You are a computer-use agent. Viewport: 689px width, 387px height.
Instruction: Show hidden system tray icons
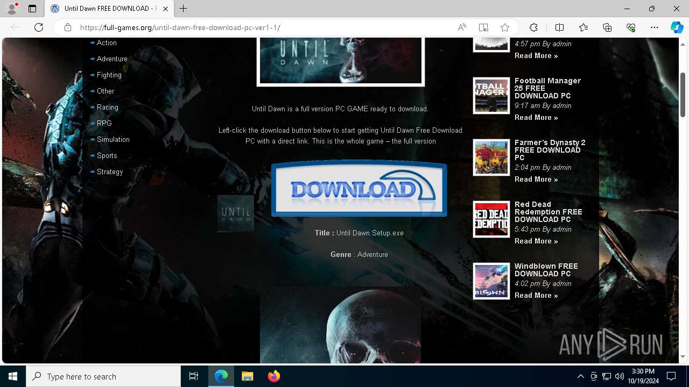(580, 376)
